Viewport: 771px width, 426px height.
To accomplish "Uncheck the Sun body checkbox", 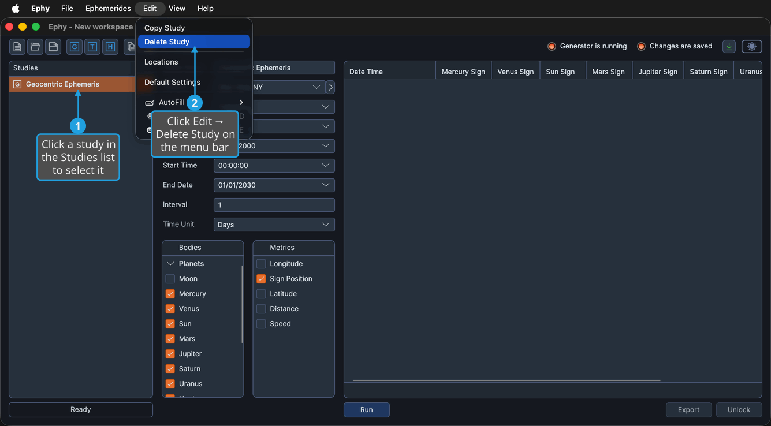I will tap(170, 324).
